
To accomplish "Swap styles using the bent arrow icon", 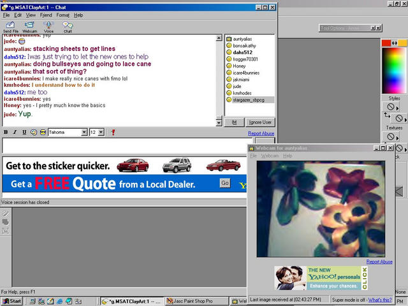I will pyautogui.click(x=387, y=115).
